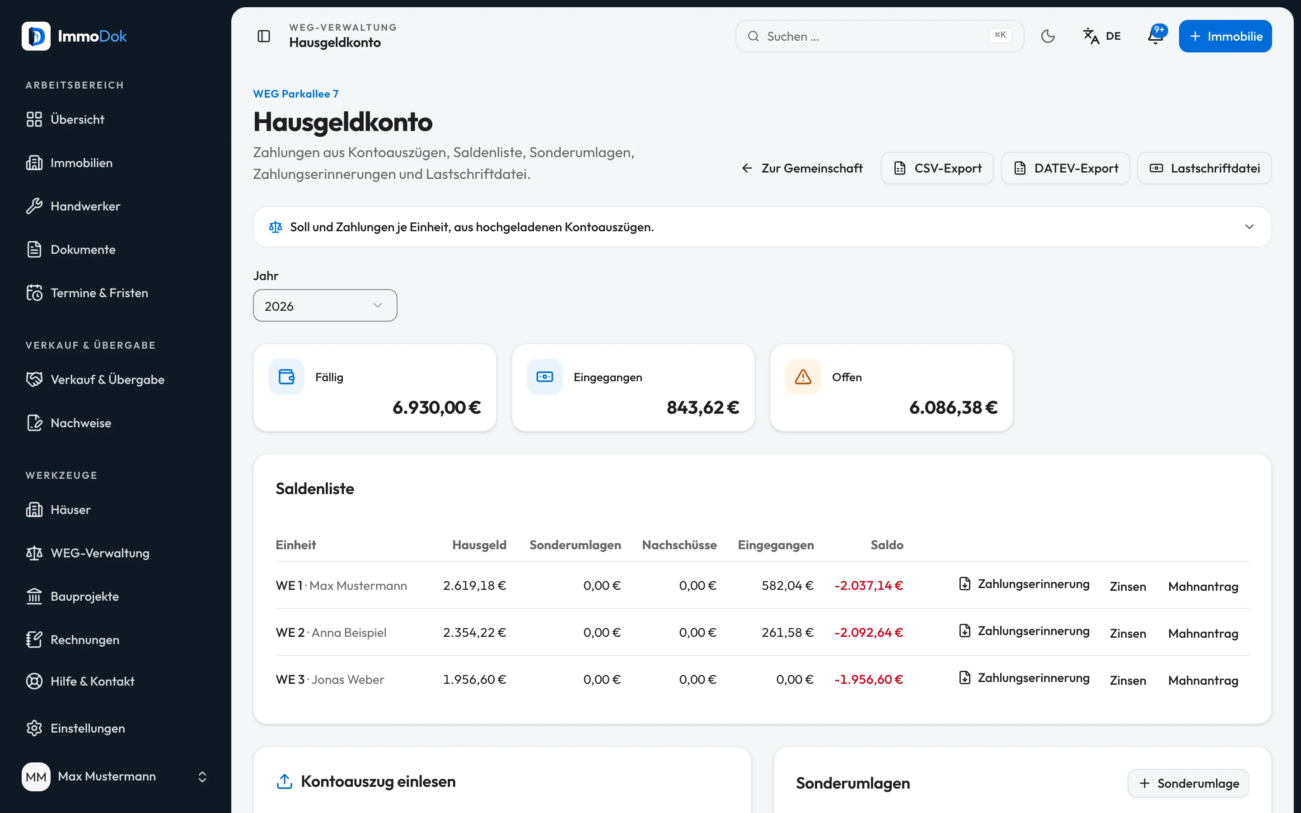Expand the Max Mustermann user menu

(x=116, y=776)
